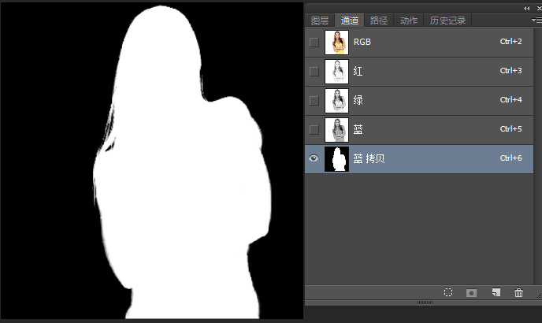Select the 绿 channel name
Screen dimensions: 542x323
click(358, 100)
